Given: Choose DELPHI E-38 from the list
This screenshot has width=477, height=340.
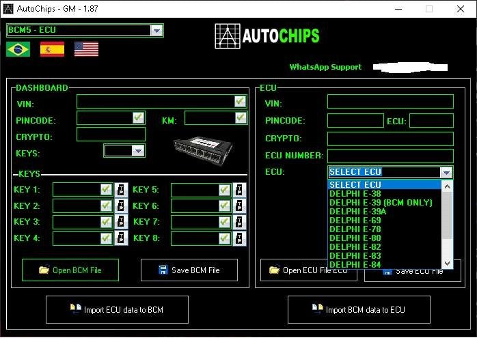Looking at the screenshot, I should click(x=349, y=194).
